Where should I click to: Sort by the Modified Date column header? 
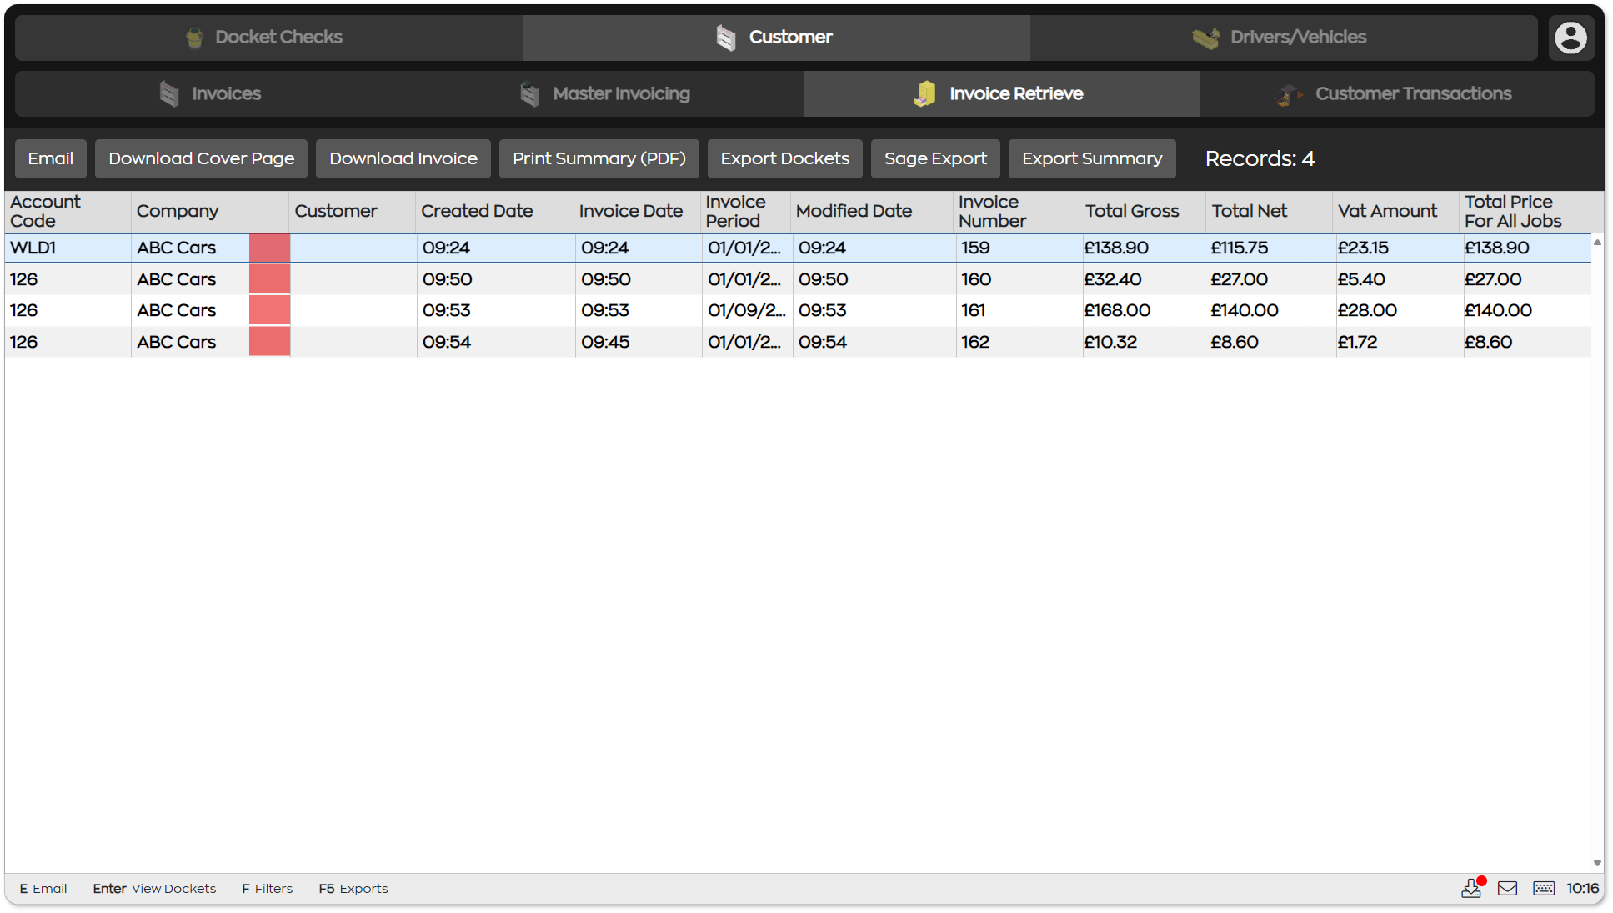pos(873,212)
